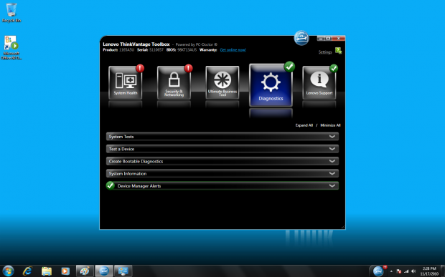
Task: Click the taskbar clock showing 2:28 PM
Action: pyautogui.click(x=429, y=271)
